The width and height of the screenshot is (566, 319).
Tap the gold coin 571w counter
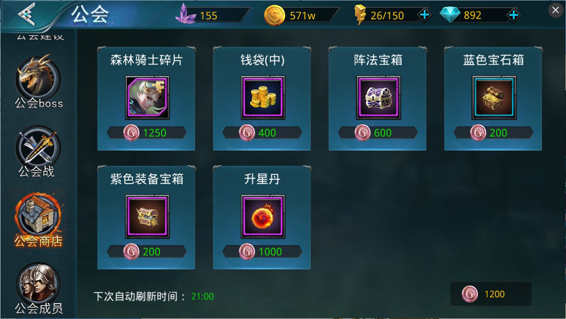tap(301, 16)
